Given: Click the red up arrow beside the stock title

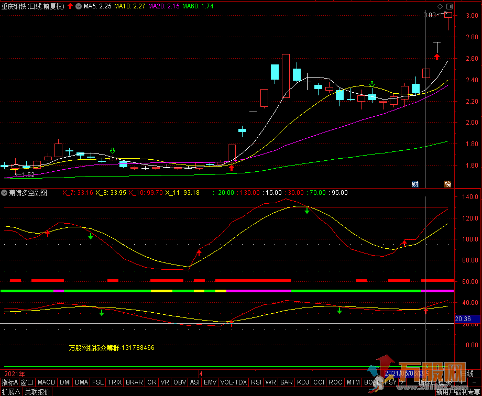Looking at the screenshot, I should coord(70,6).
